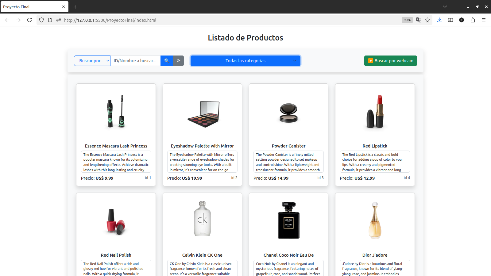Click the title Eyeshadow Palette with Mirror
This screenshot has height=276, width=491.
tap(202, 146)
